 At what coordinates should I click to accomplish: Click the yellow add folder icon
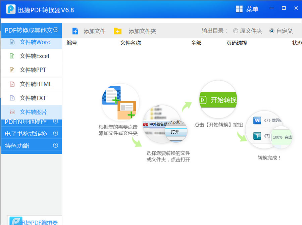(117, 31)
